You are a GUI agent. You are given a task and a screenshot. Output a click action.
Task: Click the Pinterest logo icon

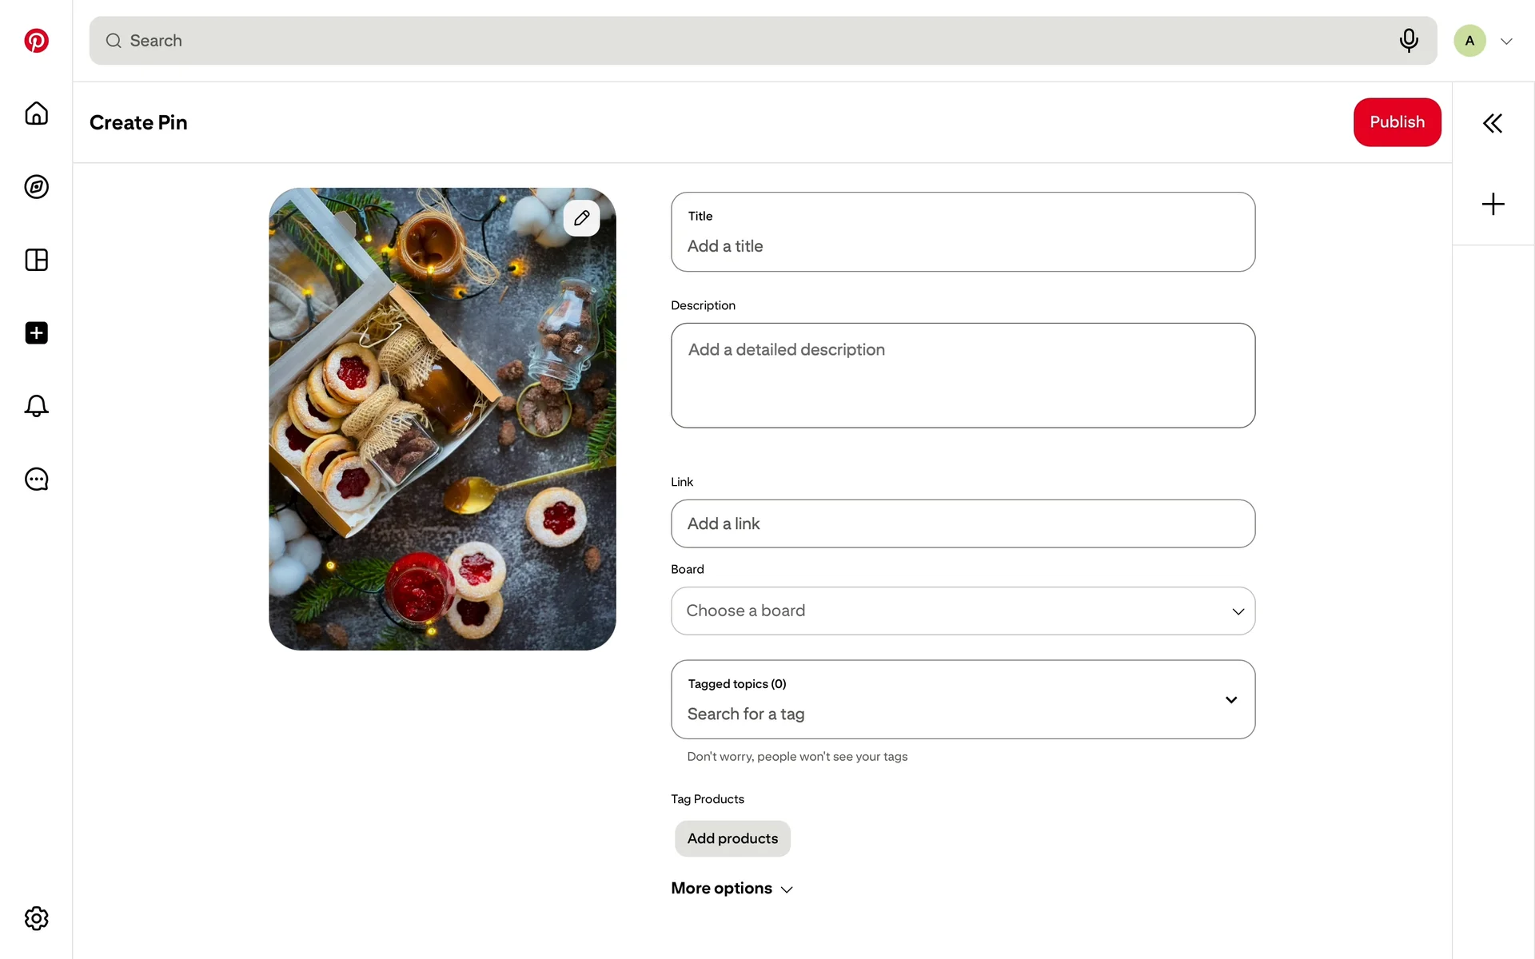36,41
